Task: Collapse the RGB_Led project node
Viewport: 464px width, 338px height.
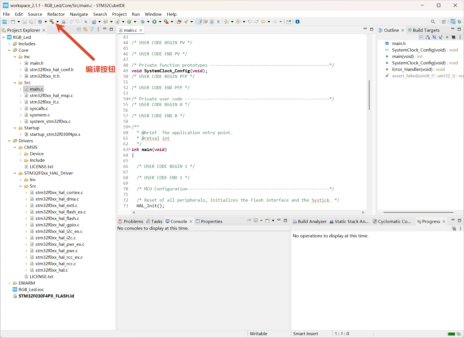Action: (3, 37)
